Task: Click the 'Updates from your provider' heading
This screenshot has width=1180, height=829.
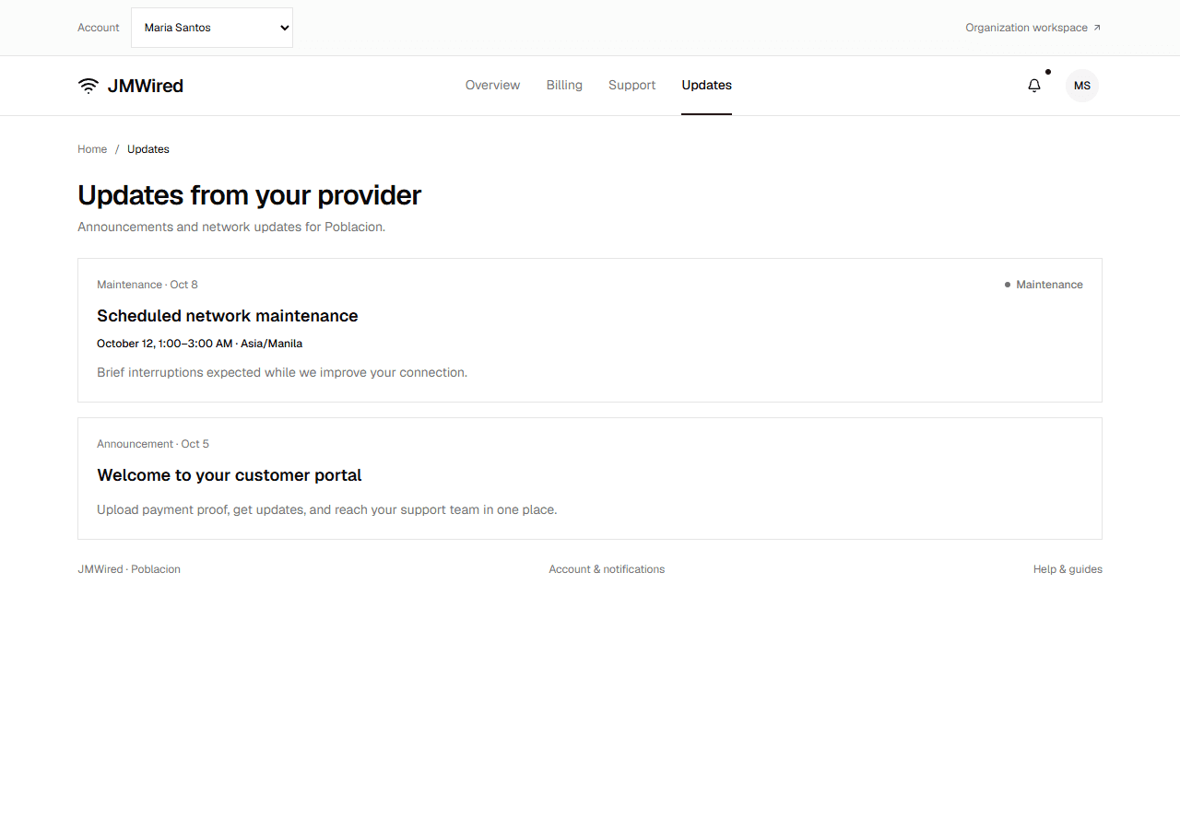Action: (x=250, y=195)
